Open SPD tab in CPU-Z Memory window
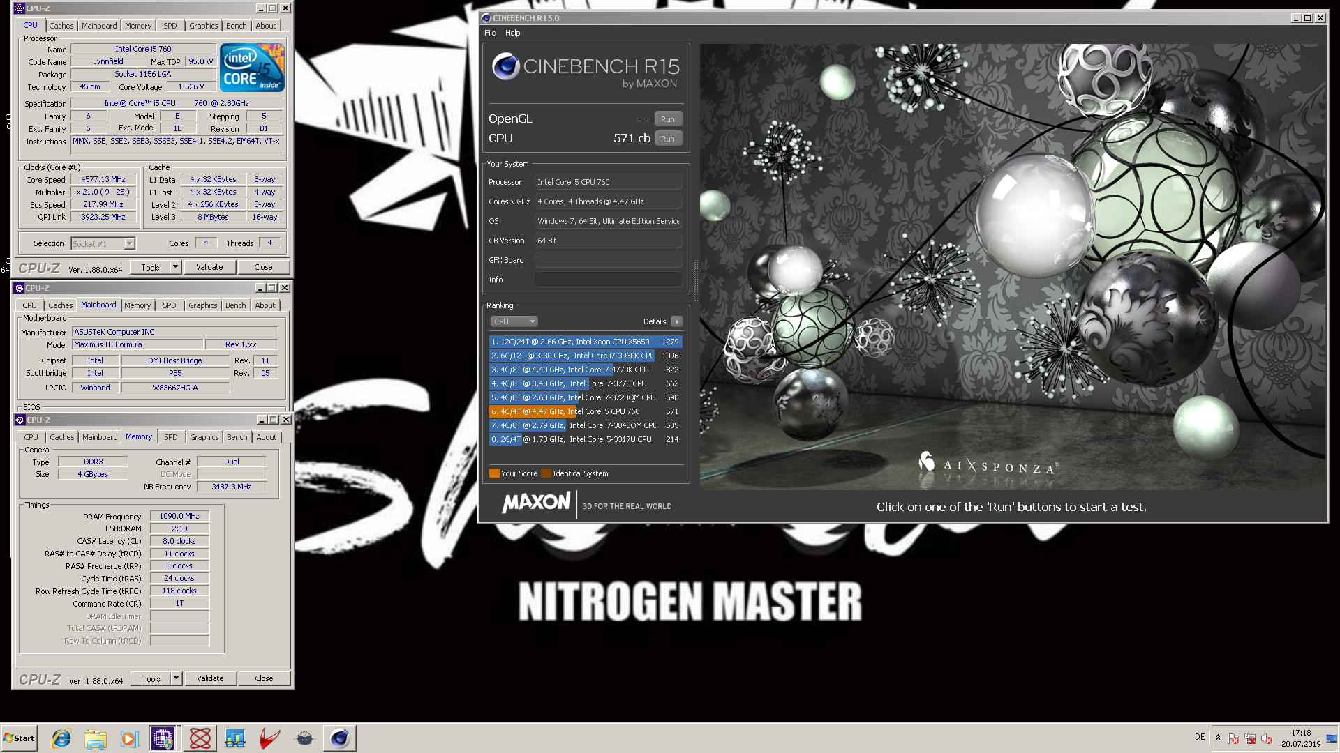 (171, 437)
